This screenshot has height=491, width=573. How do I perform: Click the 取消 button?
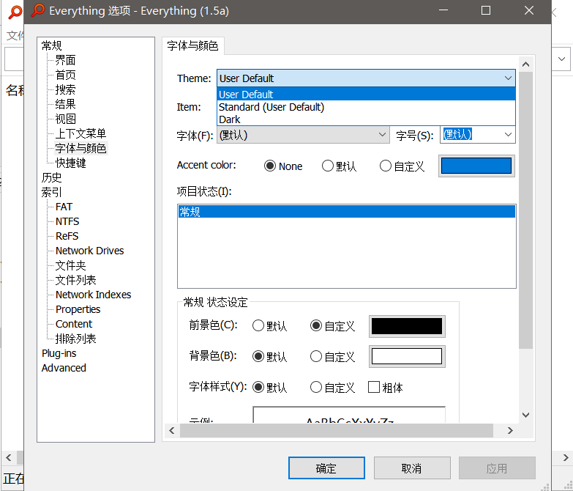tap(412, 468)
